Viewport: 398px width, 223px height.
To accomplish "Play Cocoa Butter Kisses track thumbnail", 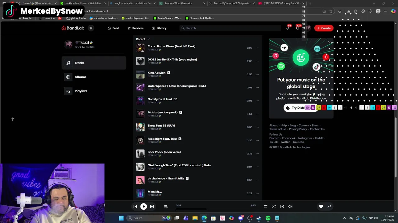I will (x=140, y=48).
